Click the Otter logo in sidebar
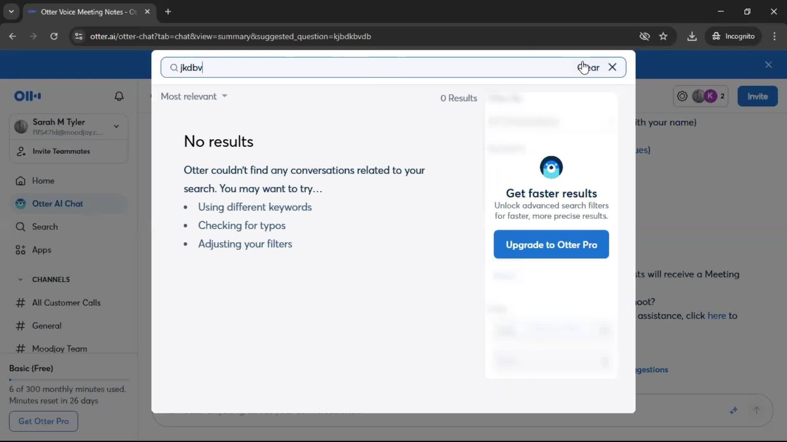This screenshot has height=442, width=787. click(27, 96)
